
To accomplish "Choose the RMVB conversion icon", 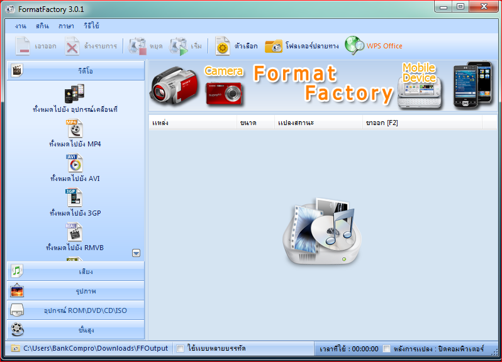I will tap(75, 232).
